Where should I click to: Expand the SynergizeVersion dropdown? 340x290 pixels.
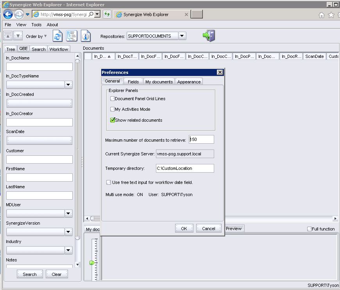click(68, 232)
